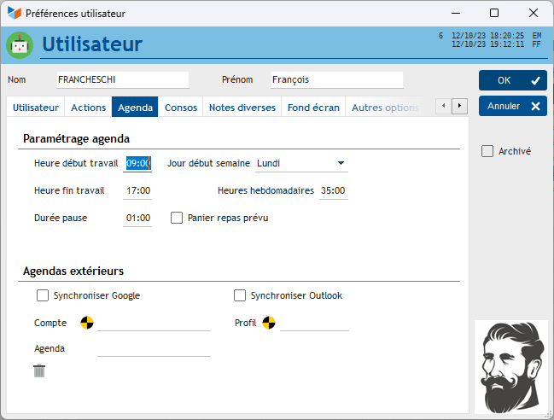554x420 pixels.
Task: Click the Annuler button
Action: pyautogui.click(x=512, y=107)
